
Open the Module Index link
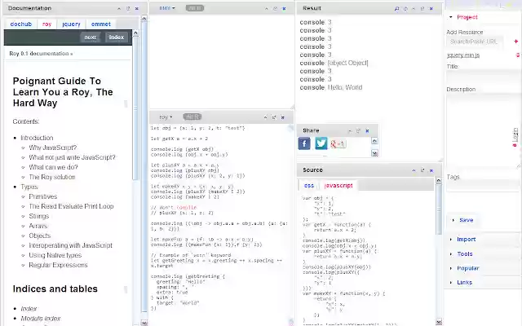tap(41, 319)
